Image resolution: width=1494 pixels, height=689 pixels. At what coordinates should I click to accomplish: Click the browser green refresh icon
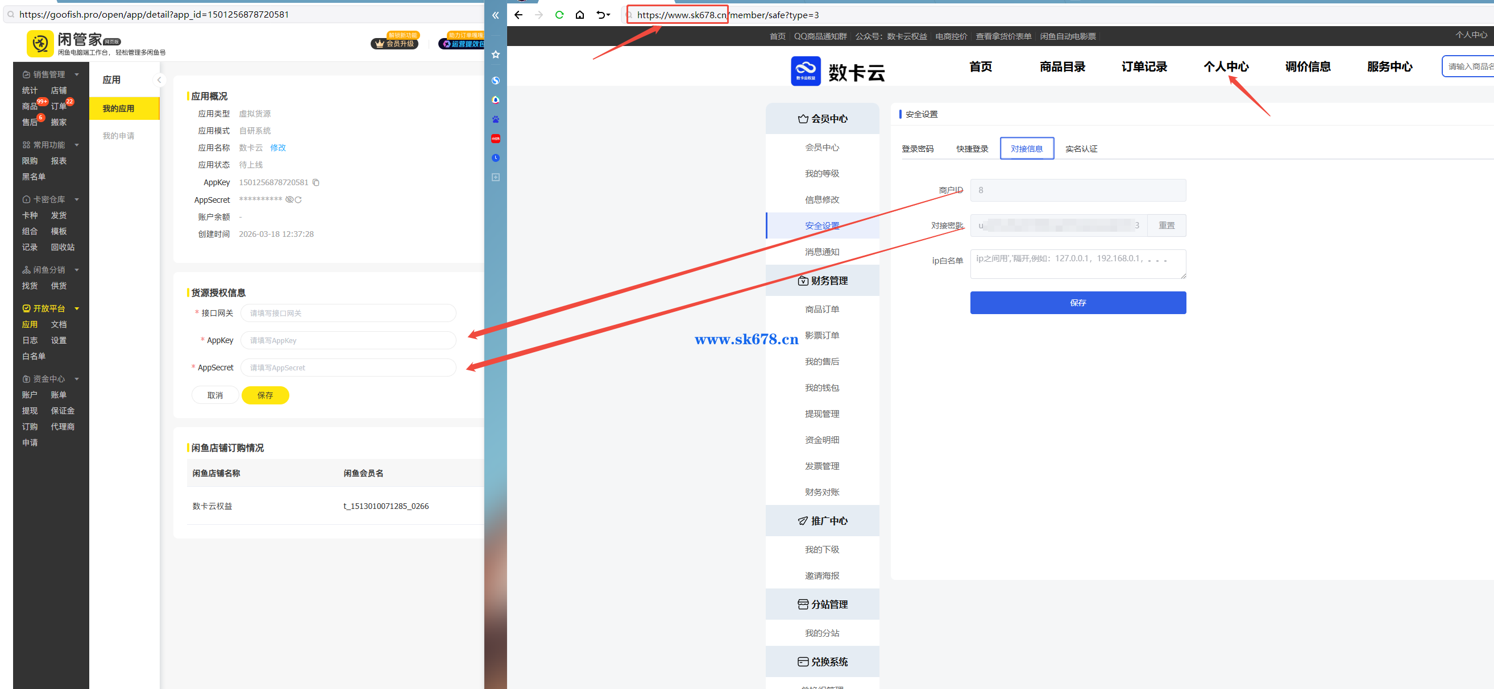click(x=559, y=15)
